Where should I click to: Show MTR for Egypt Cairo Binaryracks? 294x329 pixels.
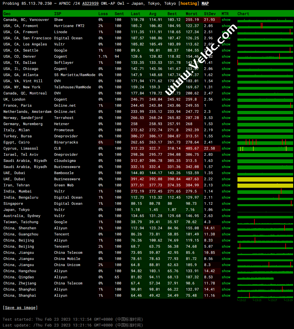point(226,142)
